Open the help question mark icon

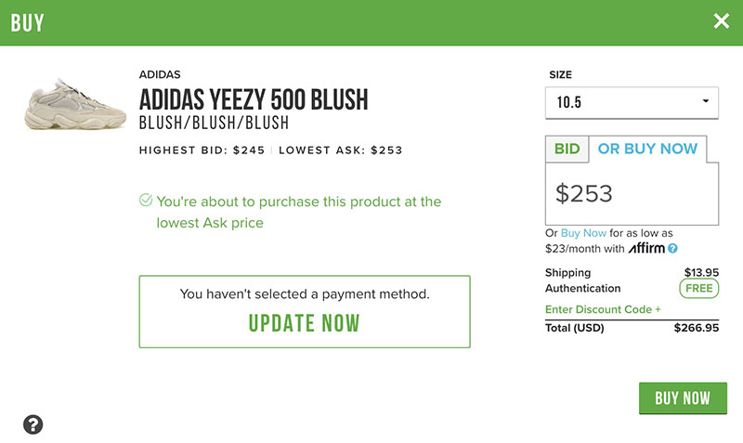click(33, 424)
